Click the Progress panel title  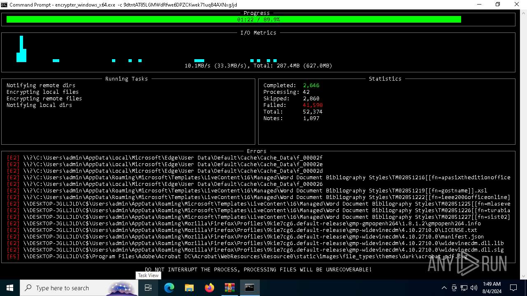point(257,13)
